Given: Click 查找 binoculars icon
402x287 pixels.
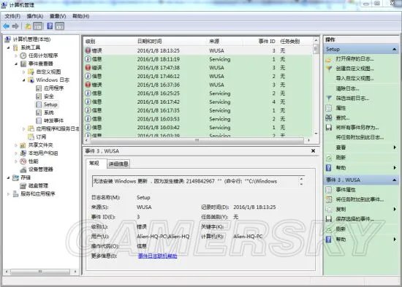Looking at the screenshot, I should 329,118.
